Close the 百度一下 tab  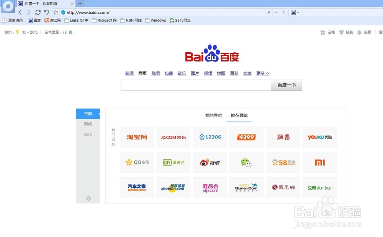click(x=72, y=4)
